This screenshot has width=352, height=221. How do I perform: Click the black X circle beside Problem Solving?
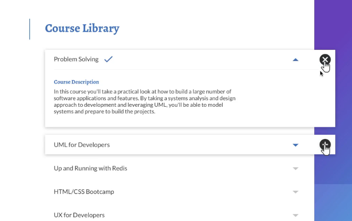tap(325, 59)
